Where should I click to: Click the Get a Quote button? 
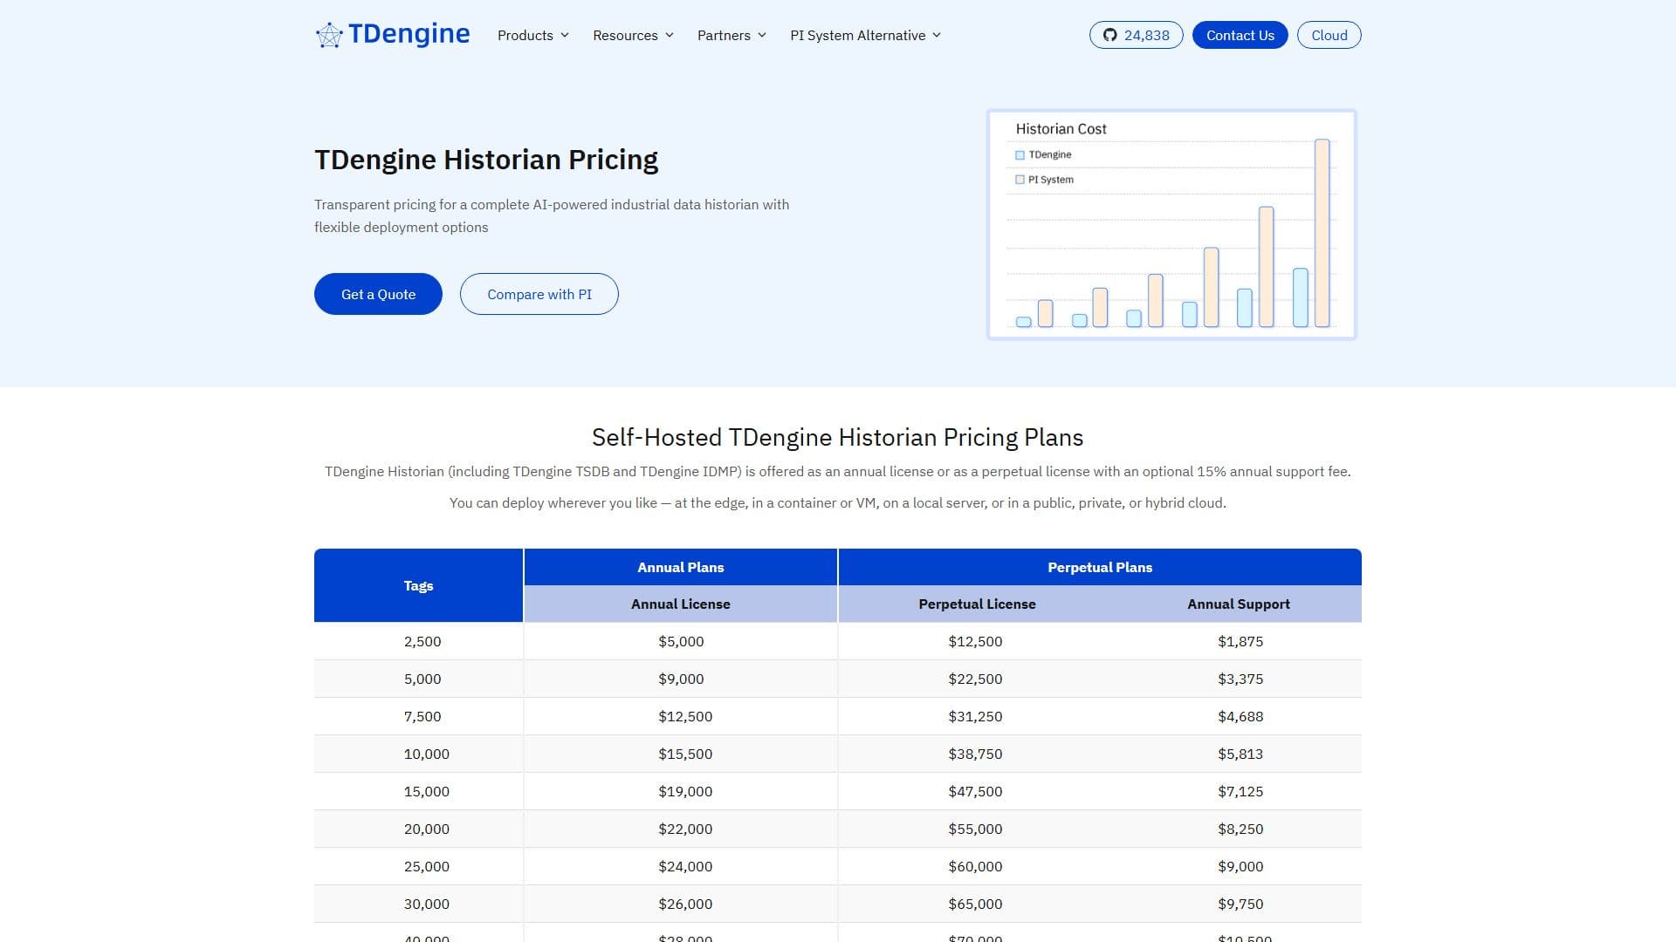pyautogui.click(x=378, y=294)
